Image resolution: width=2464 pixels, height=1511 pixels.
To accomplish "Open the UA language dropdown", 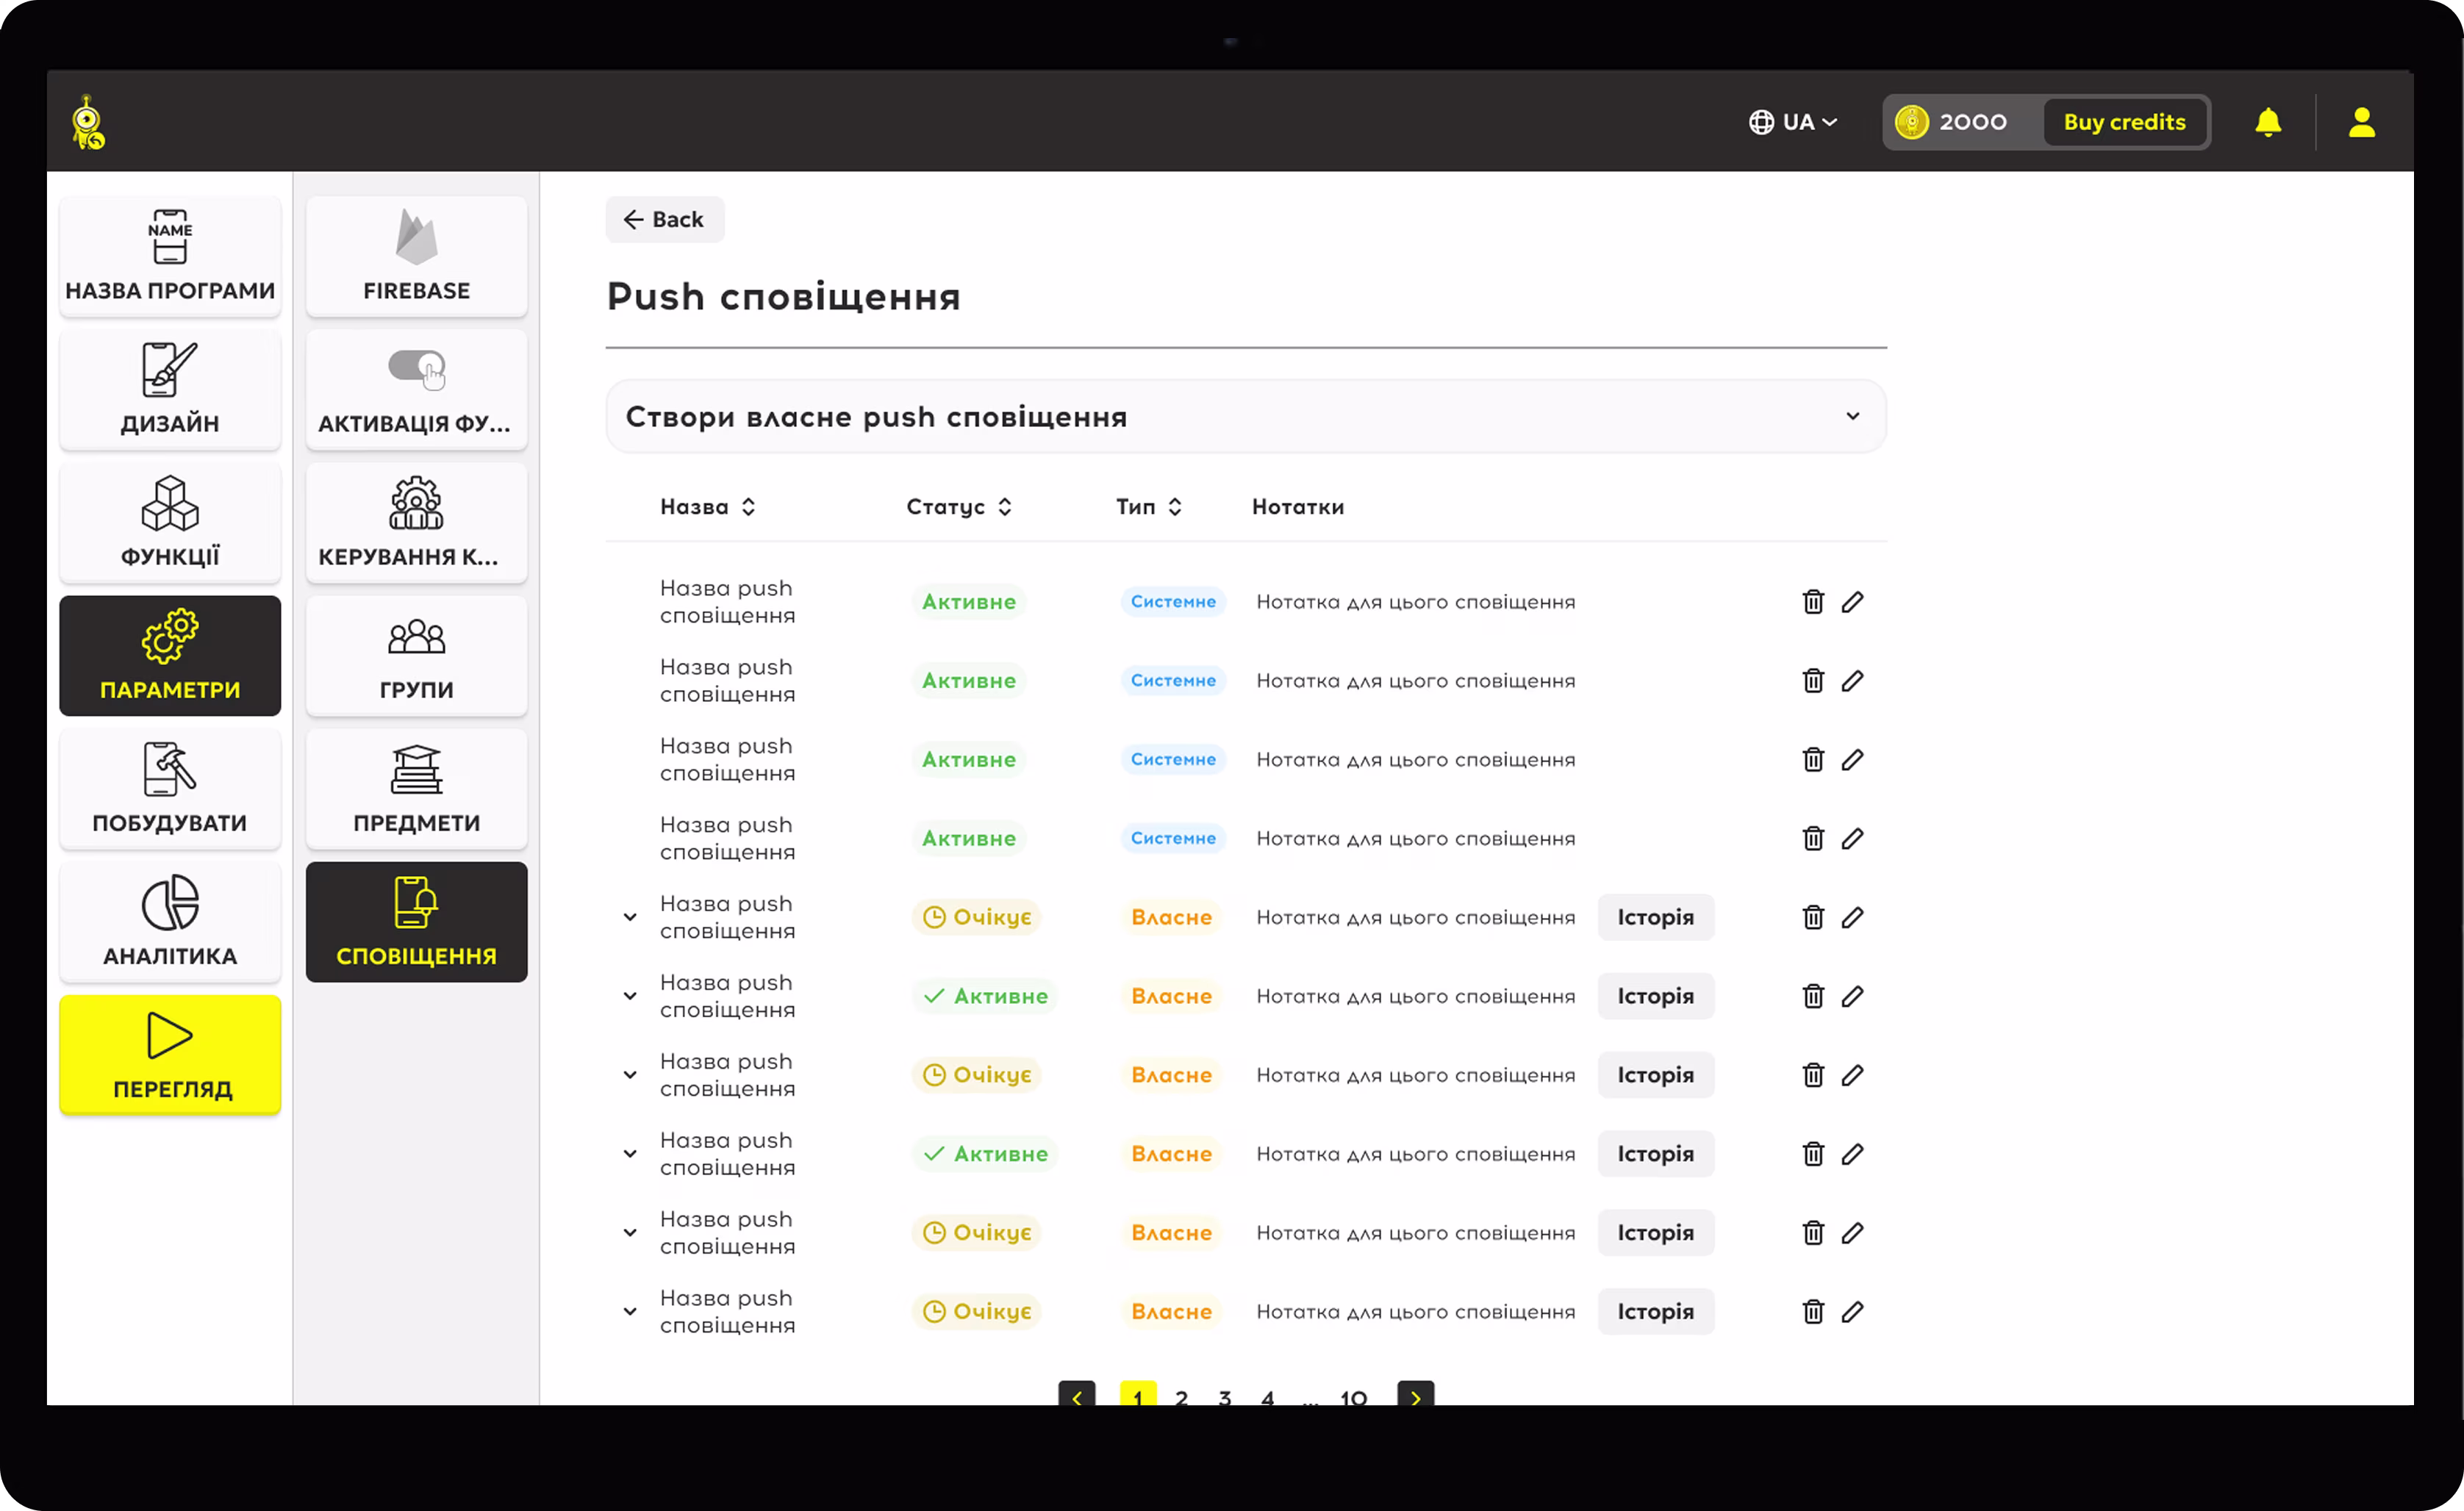I will 1792,122.
